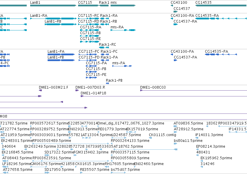247x174 pixels.
Task: Select the CG43100 gene label
Action: tap(179, 3)
